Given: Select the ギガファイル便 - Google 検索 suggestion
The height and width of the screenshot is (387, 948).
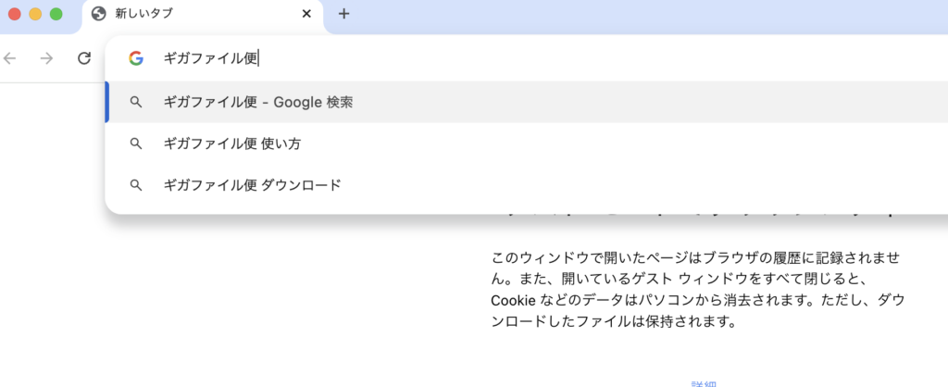Looking at the screenshot, I should 527,102.
